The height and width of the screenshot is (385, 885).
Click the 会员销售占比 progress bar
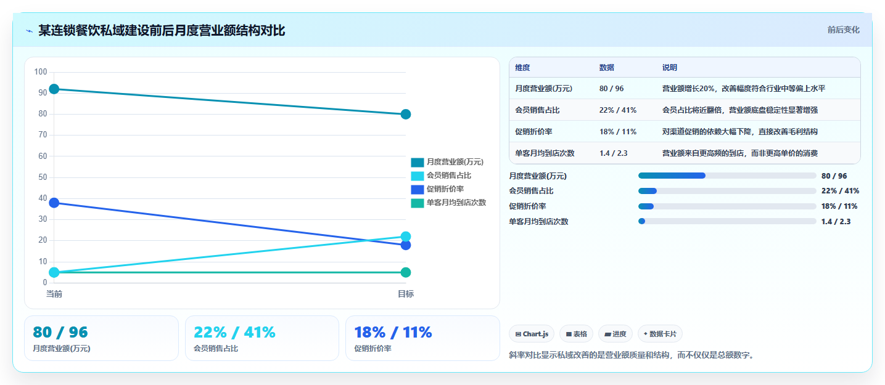(x=727, y=191)
